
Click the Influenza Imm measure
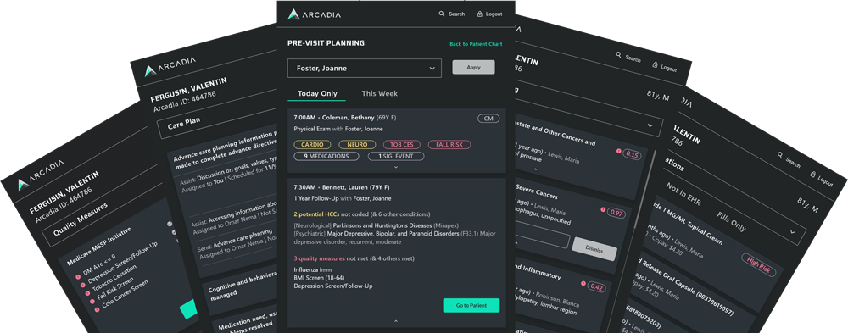tap(313, 269)
